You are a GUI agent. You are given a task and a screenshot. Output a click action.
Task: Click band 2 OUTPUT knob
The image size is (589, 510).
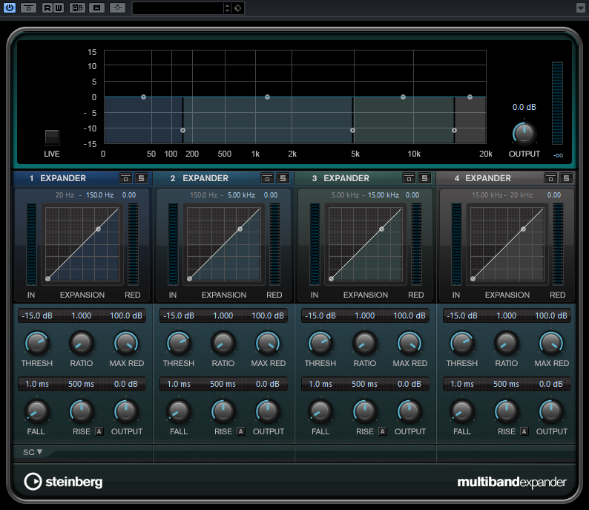(x=268, y=411)
